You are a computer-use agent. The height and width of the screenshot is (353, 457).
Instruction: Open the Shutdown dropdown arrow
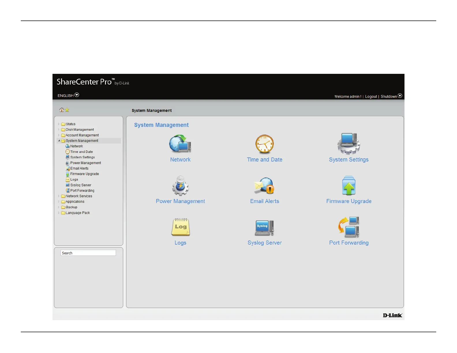click(x=400, y=96)
